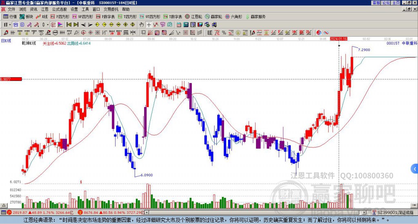Click Shanghai index 2819.87 status entry

point(40,213)
